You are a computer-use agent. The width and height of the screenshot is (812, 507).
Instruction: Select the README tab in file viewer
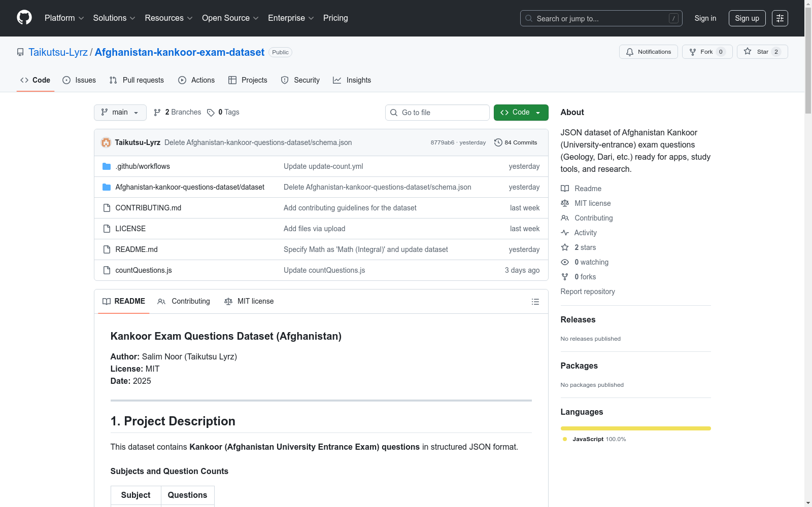pyautogui.click(x=124, y=302)
